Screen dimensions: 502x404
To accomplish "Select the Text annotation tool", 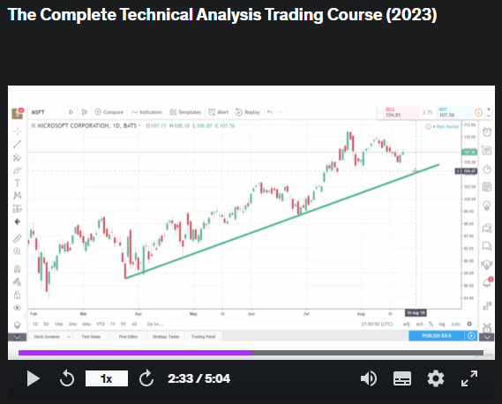I will [x=18, y=183].
